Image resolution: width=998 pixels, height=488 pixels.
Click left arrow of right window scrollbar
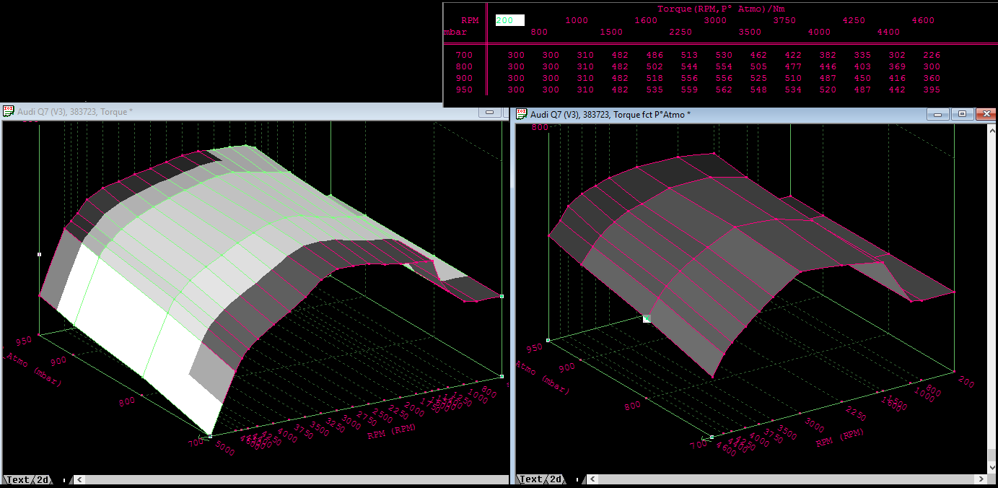click(592, 479)
